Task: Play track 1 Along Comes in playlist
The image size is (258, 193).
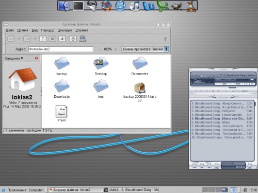Action: click(222, 103)
